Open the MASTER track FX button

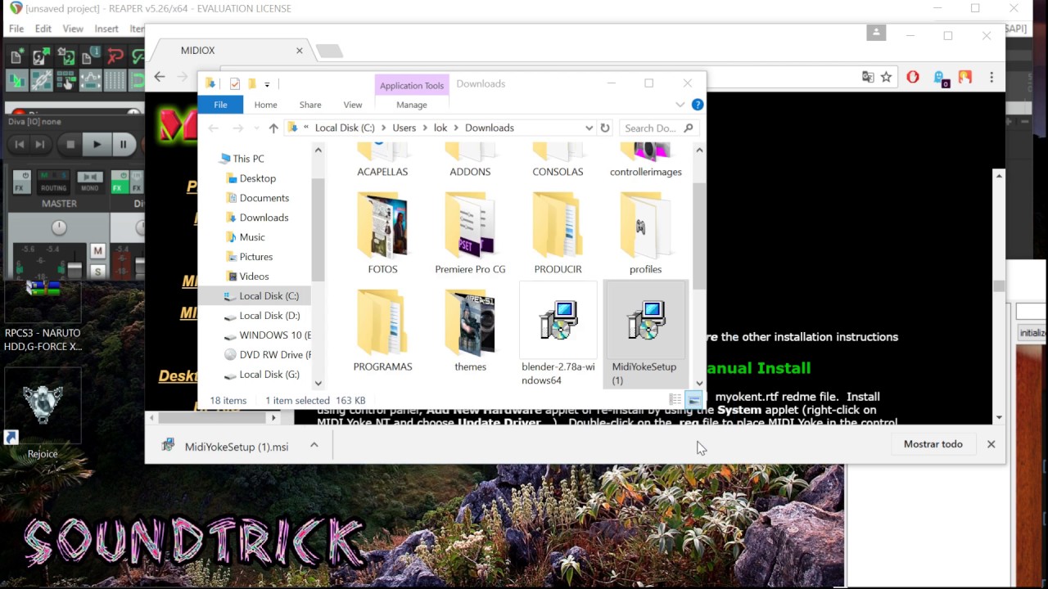pos(21,182)
